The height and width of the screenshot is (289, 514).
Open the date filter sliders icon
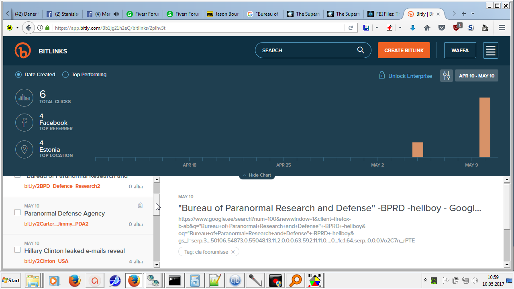[446, 76]
